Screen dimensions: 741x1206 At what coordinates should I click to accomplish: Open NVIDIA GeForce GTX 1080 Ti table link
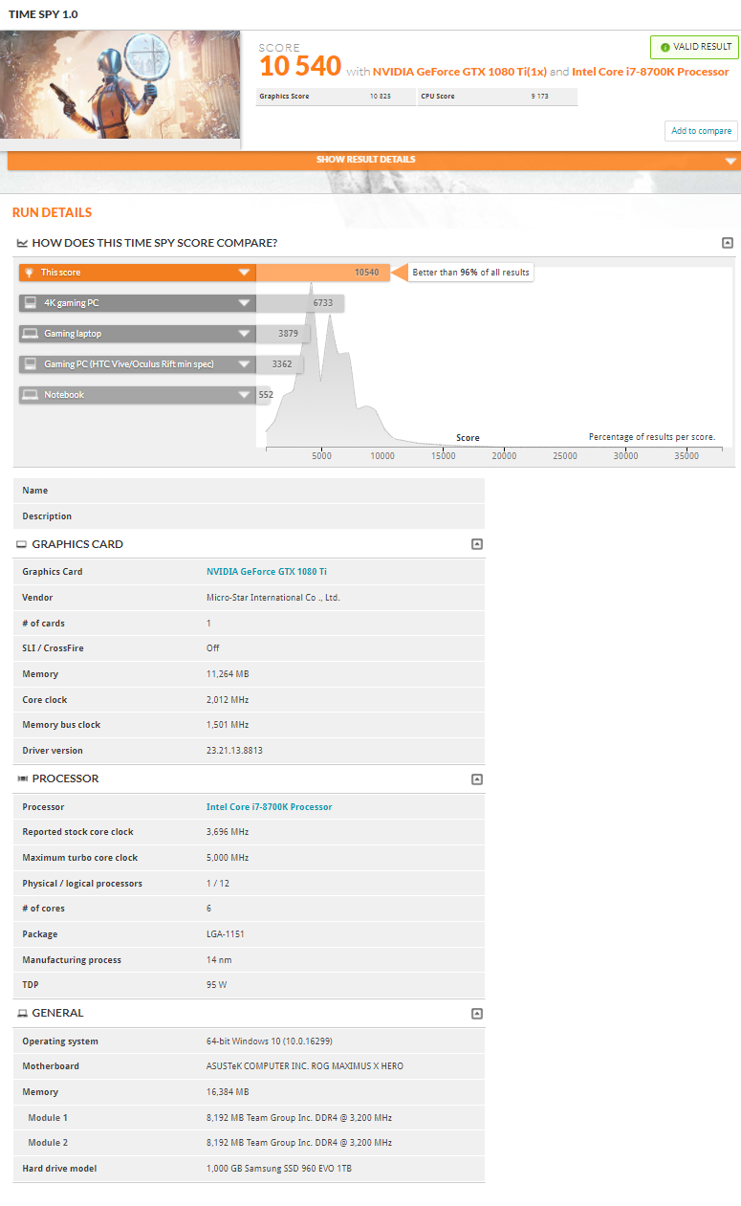pyautogui.click(x=267, y=572)
